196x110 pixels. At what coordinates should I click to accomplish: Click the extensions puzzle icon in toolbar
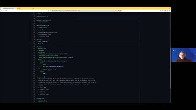[163, 11]
